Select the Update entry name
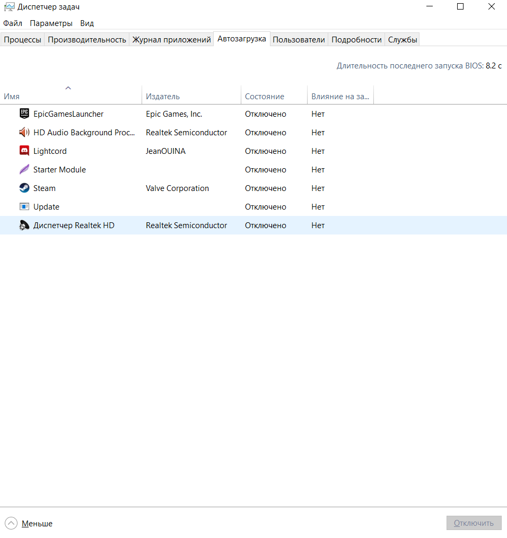The image size is (507, 538). [46, 206]
